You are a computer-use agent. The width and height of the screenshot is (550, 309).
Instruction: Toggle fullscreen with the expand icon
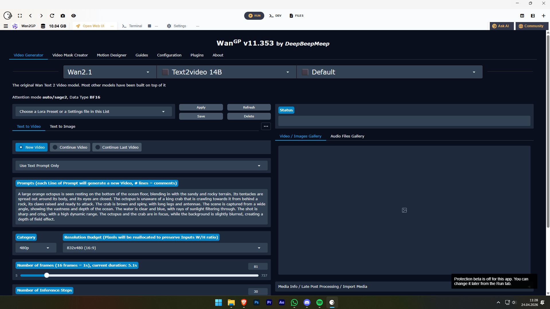(x=20, y=16)
